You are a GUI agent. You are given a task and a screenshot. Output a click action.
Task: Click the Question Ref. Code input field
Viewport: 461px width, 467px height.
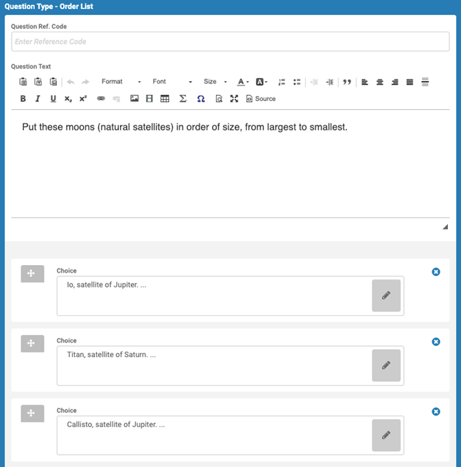coord(230,42)
